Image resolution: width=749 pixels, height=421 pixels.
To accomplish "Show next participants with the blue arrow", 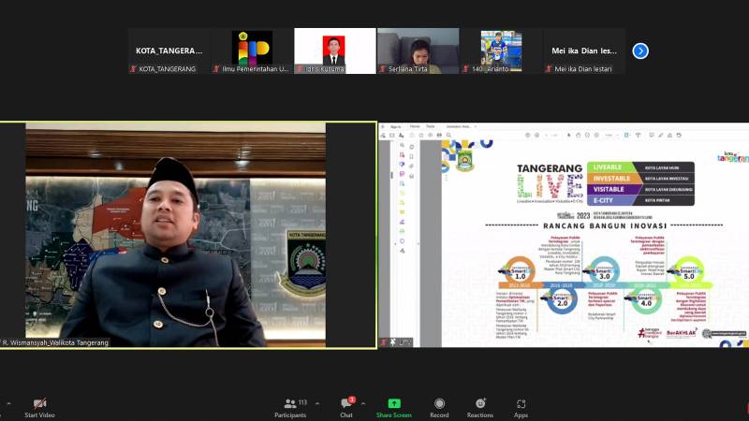I will [640, 51].
